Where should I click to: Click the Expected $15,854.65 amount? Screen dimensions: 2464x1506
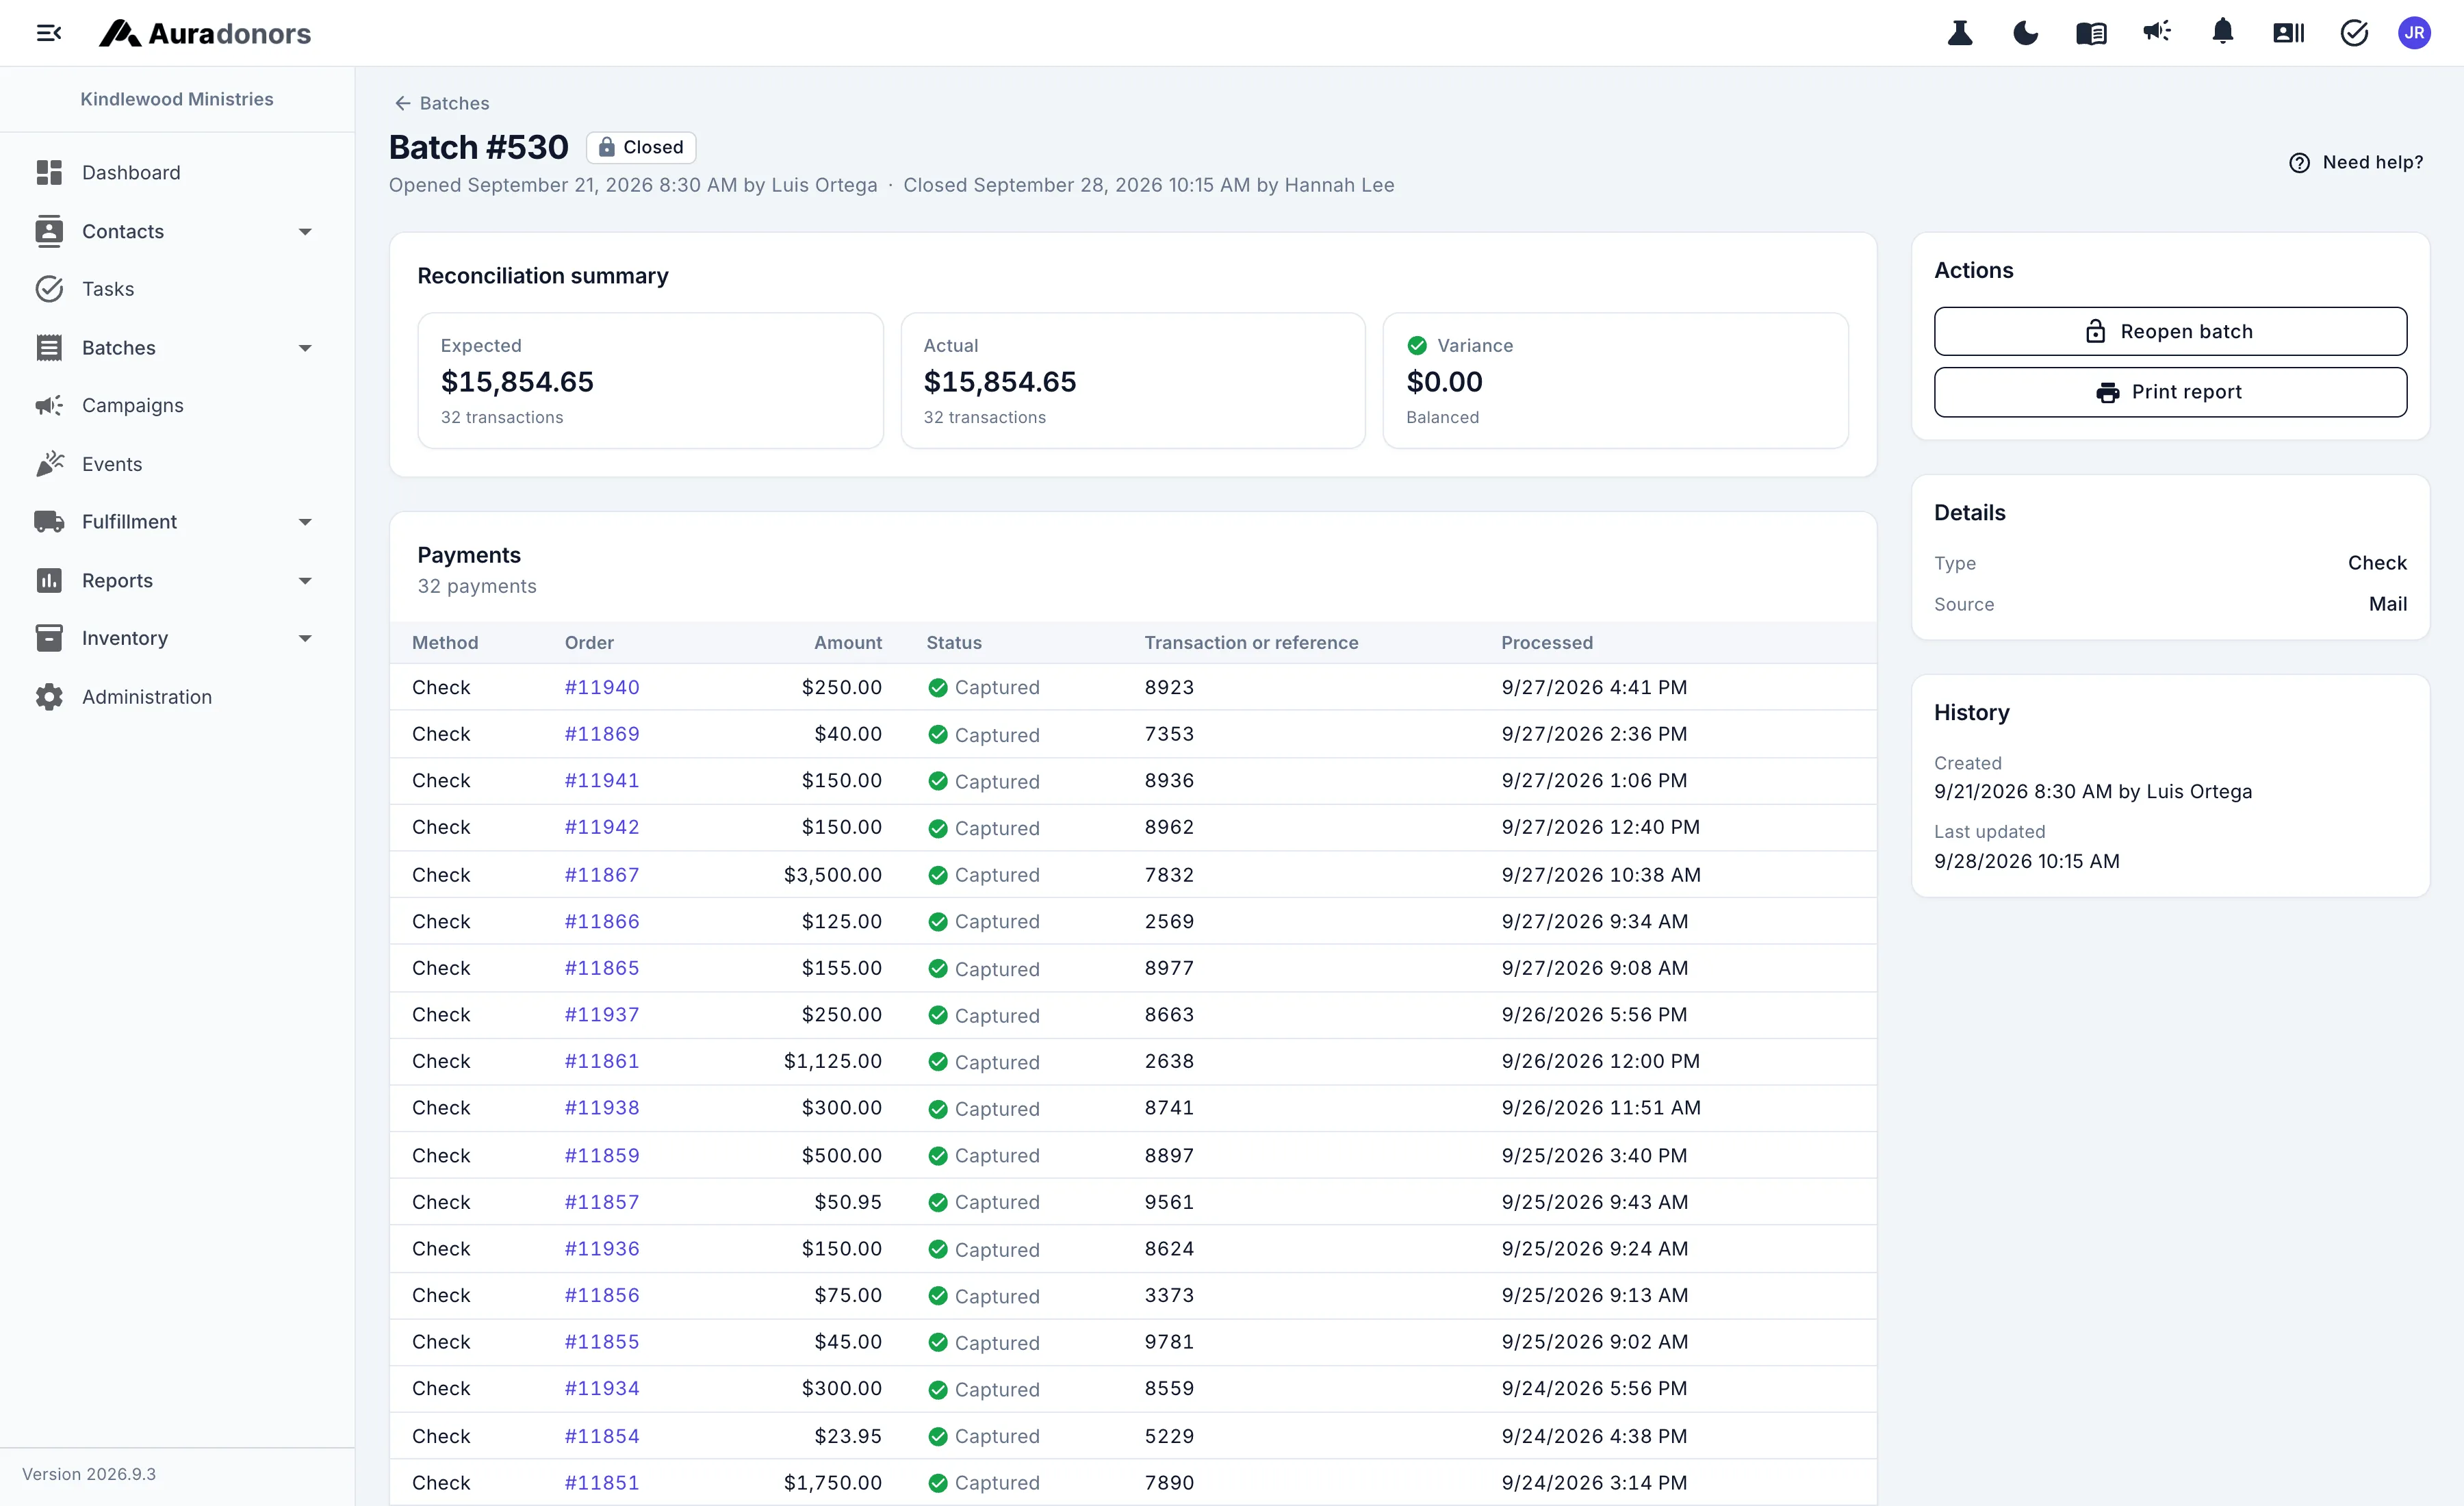(517, 382)
